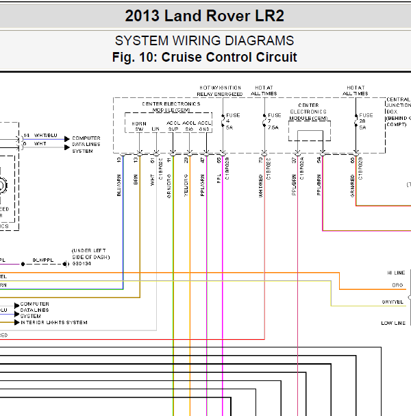Click the "WHT/BLU" wire label
Screen dimensions: 411x416
[x=46, y=135]
